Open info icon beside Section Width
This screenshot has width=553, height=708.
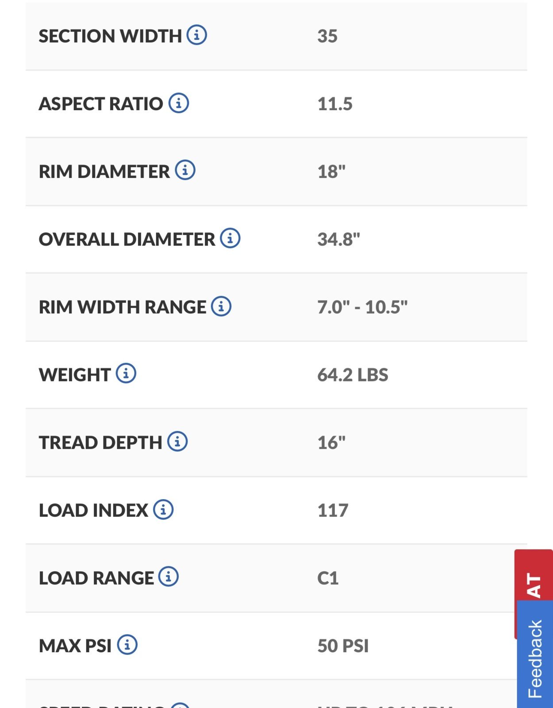coord(197,35)
